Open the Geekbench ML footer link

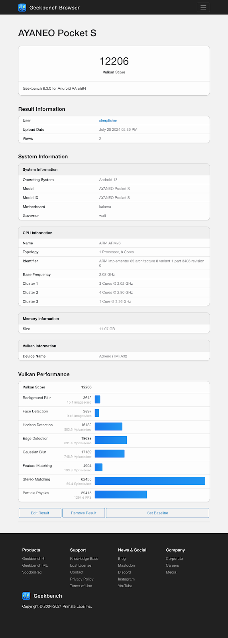coord(35,565)
